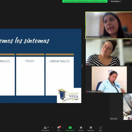Screen dimensions: 132x132
Task: Click the divider handle between slide and videos
Action: [82, 66]
